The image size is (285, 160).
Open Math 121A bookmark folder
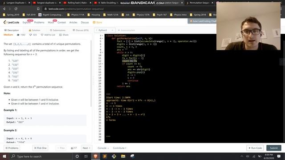(110, 15)
